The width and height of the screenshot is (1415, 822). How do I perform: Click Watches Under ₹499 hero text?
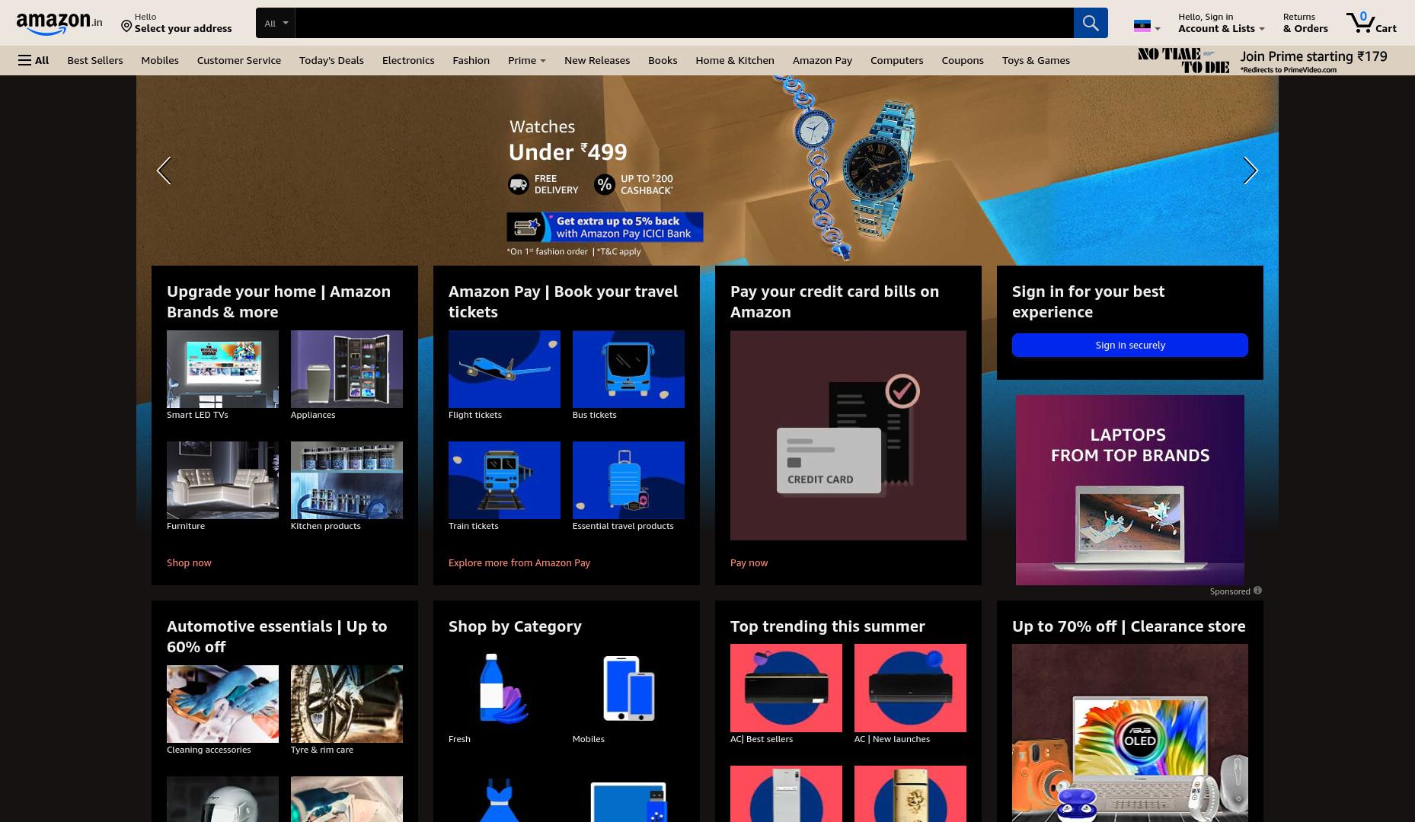568,142
